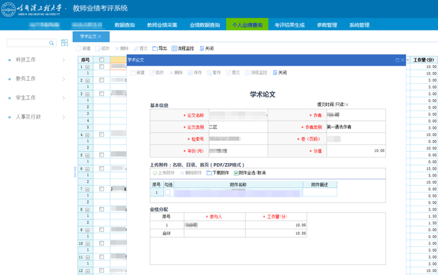This screenshot has height=275, width=438.
Task: Collapse row 1 in the list grid
Action: 88,67
